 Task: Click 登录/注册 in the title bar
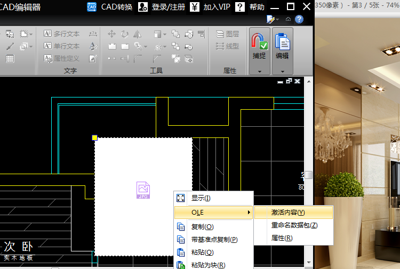[162, 7]
